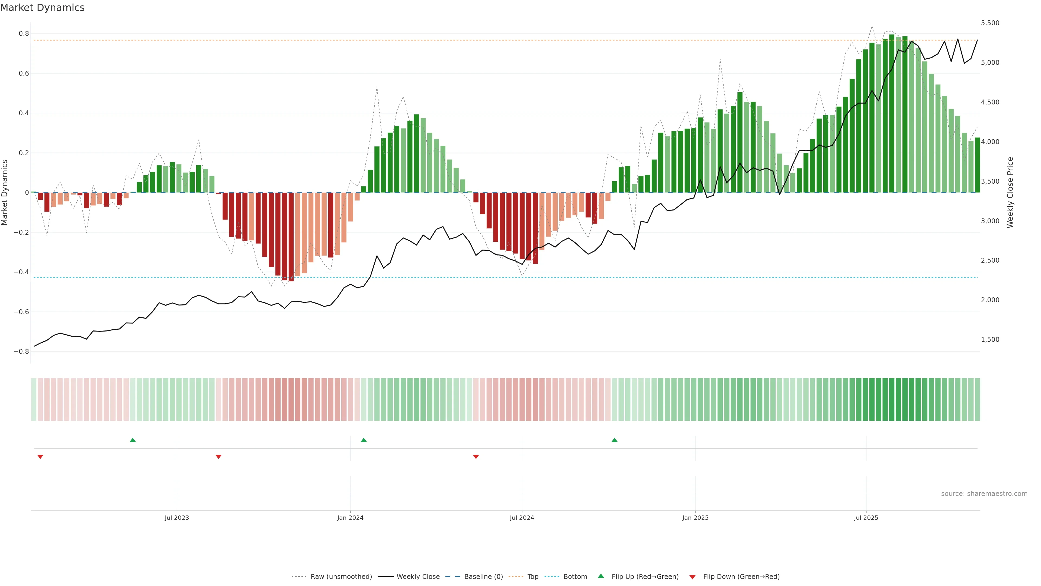Click the flip-up triangle marker near Jan 2024
This screenshot has width=1041, height=586.
click(x=364, y=440)
